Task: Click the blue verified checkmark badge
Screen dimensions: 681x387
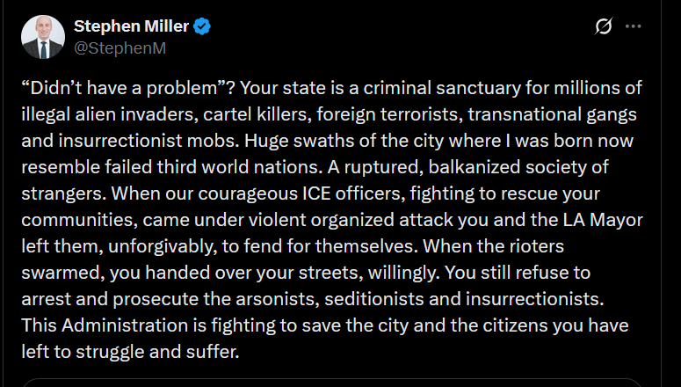Action: [202, 26]
